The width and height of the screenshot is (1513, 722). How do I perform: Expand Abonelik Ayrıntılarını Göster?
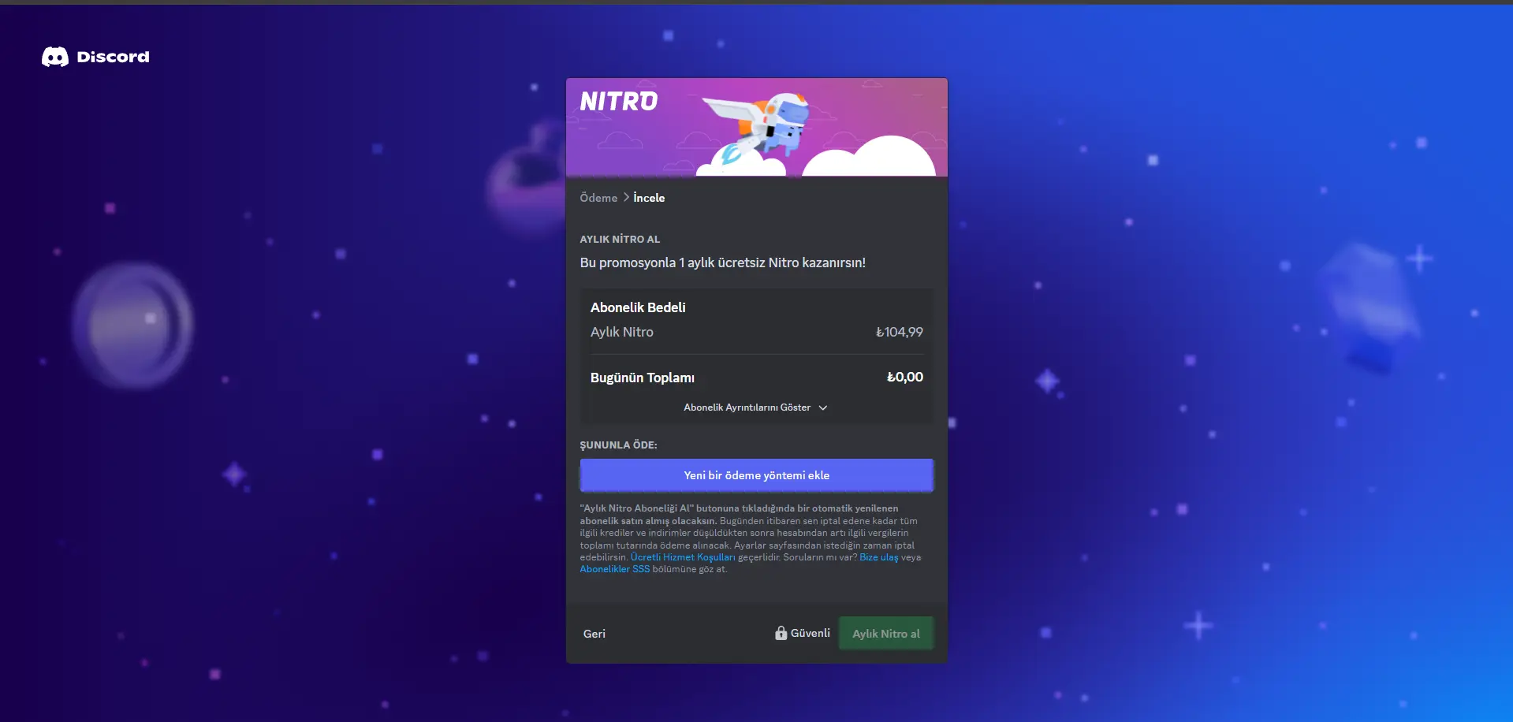pyautogui.click(x=755, y=408)
